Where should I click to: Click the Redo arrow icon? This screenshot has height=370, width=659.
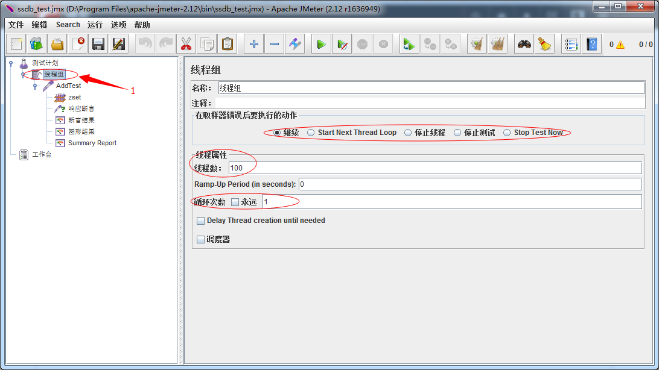click(x=165, y=44)
